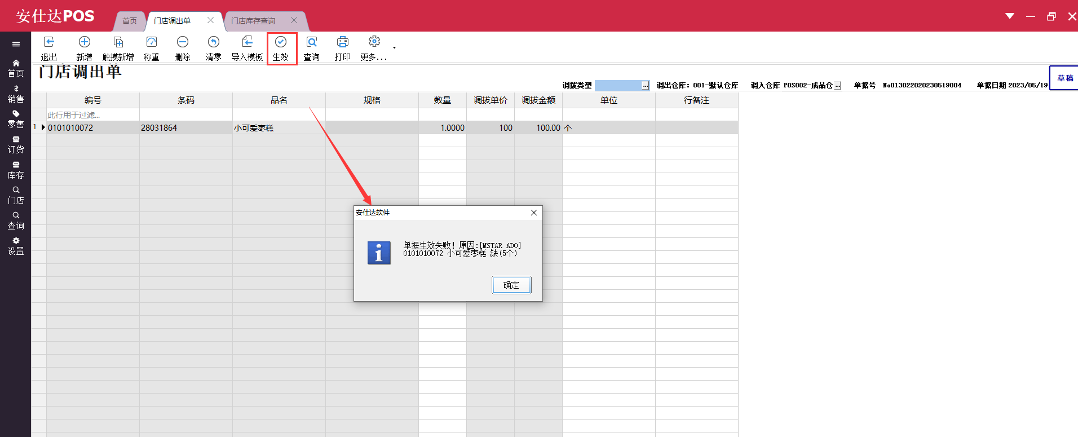Screen dimensions: 1078x437
Task: Click the row 1 indicator arrow
Action: [43, 127]
